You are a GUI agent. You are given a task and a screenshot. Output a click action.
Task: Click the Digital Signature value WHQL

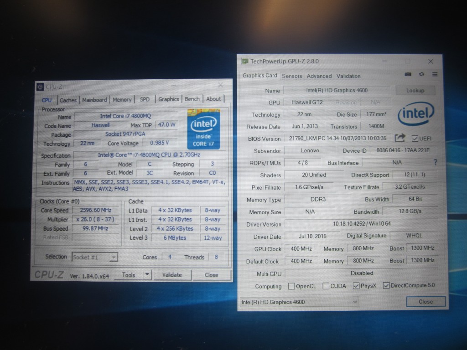pyautogui.click(x=414, y=236)
